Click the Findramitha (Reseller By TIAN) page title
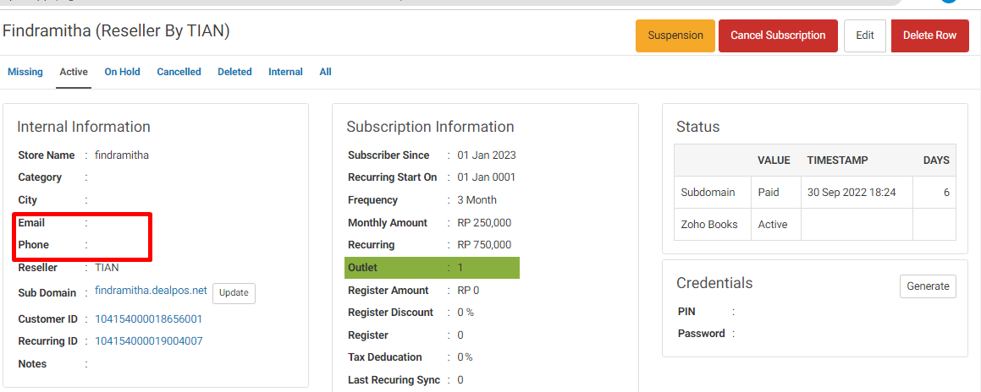This screenshot has height=392, width=981. (x=116, y=31)
